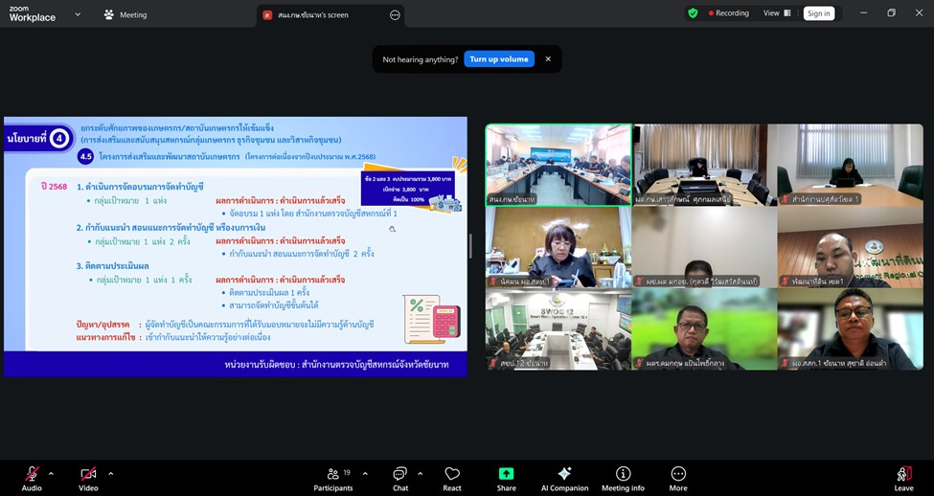Select สนง.กษ.ชัยนาท conference room video tile

(x=558, y=165)
